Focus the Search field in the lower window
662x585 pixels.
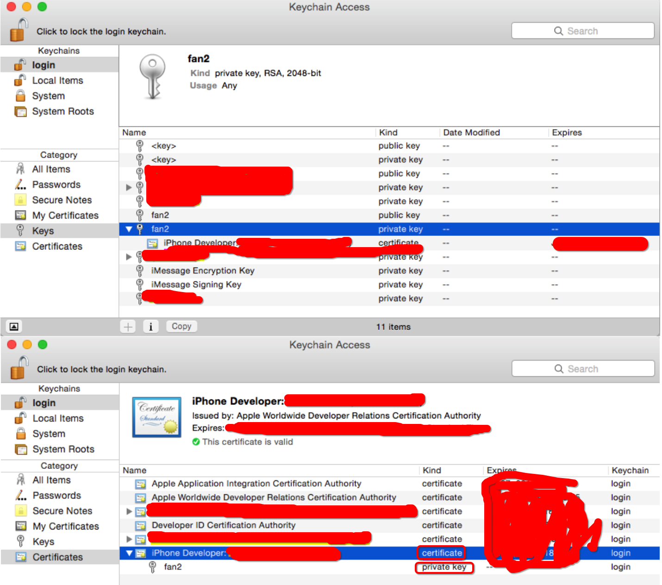(x=583, y=369)
